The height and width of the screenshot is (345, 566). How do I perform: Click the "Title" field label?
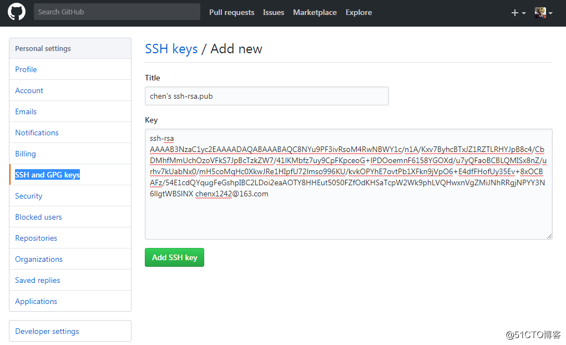tap(153, 78)
